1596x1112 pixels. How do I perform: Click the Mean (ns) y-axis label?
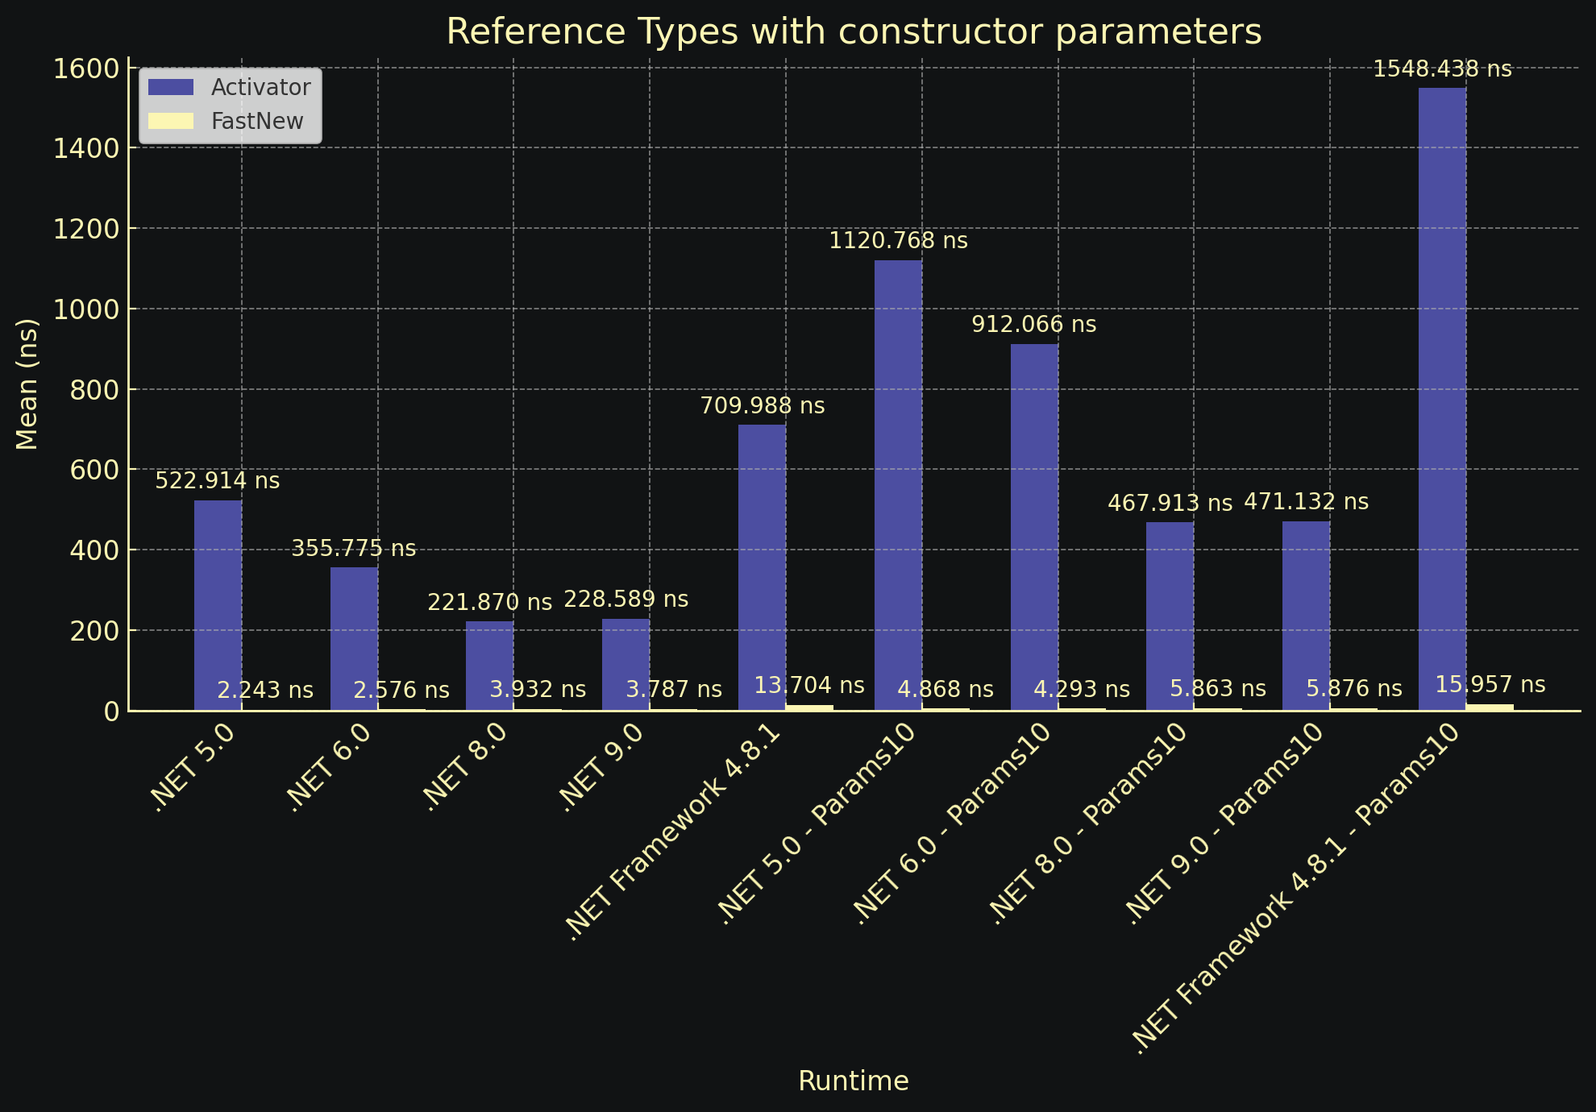(27, 384)
